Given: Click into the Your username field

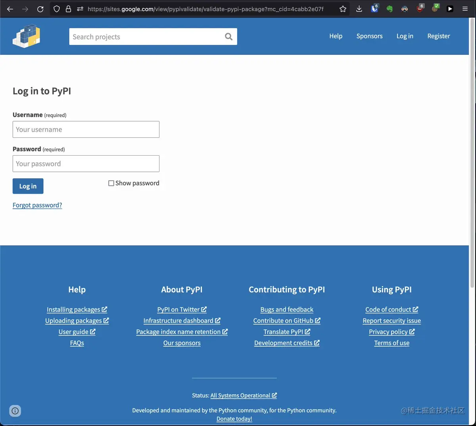Looking at the screenshot, I should tap(86, 129).
